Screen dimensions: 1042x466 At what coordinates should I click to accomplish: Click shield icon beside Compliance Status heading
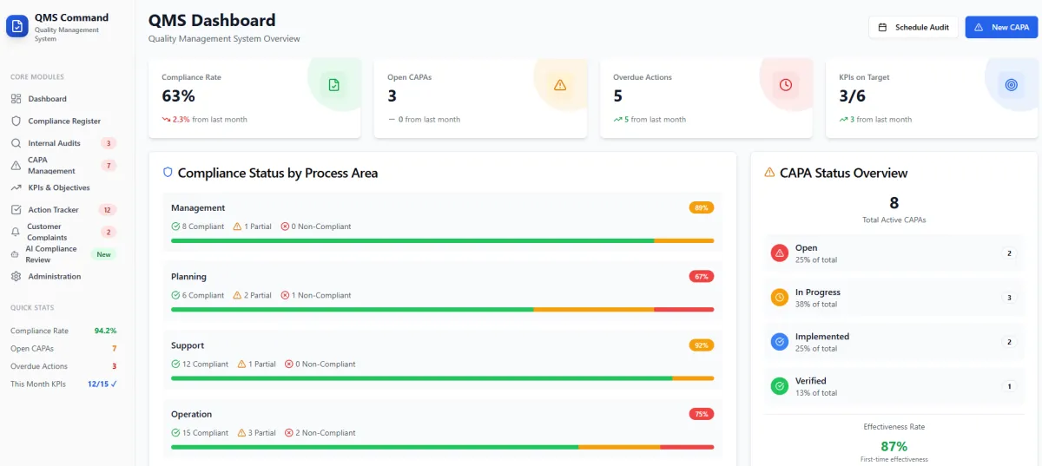168,173
